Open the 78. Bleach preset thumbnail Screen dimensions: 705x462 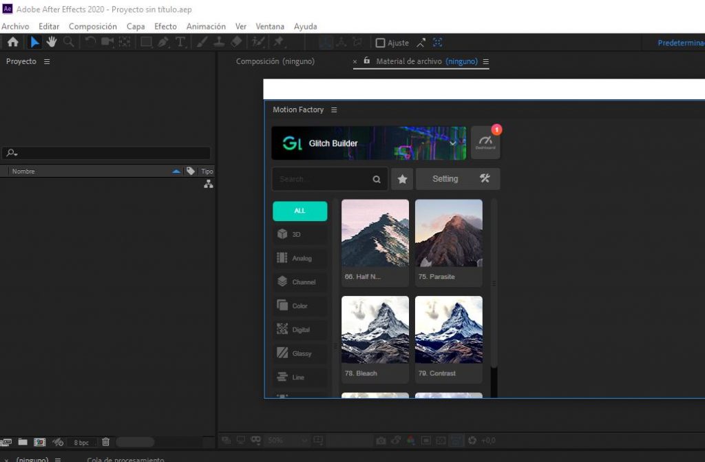point(375,329)
